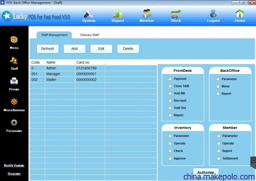Viewport: 256px width, 181px height.
Task: Enable the BackOffice Report checkbox
Action: (x=218, y=94)
